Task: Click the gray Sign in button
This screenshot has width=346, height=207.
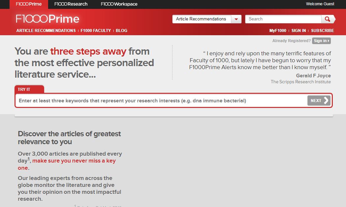Action: coord(321,41)
